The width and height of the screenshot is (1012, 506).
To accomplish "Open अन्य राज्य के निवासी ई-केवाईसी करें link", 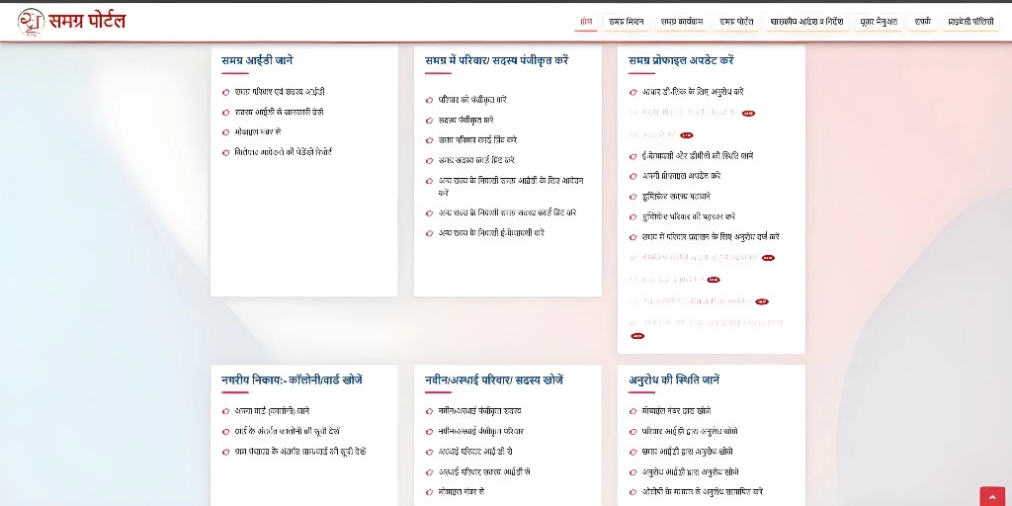I will coord(491,233).
